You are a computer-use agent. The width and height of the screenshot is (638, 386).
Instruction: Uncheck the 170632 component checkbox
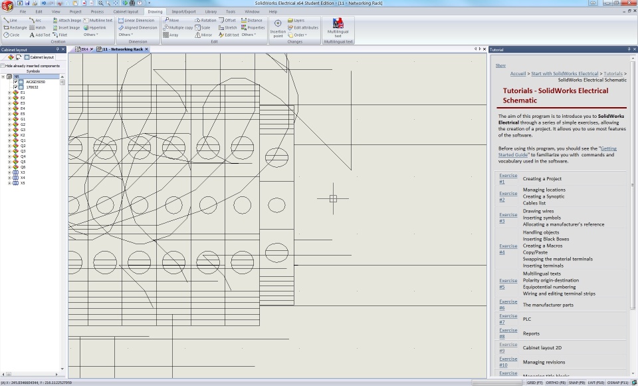(15, 87)
